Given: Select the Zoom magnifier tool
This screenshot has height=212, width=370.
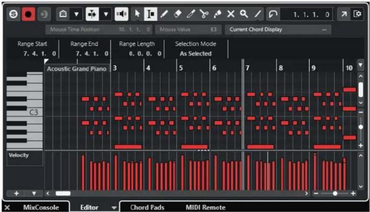Looking at the screenshot, I should [244, 14].
